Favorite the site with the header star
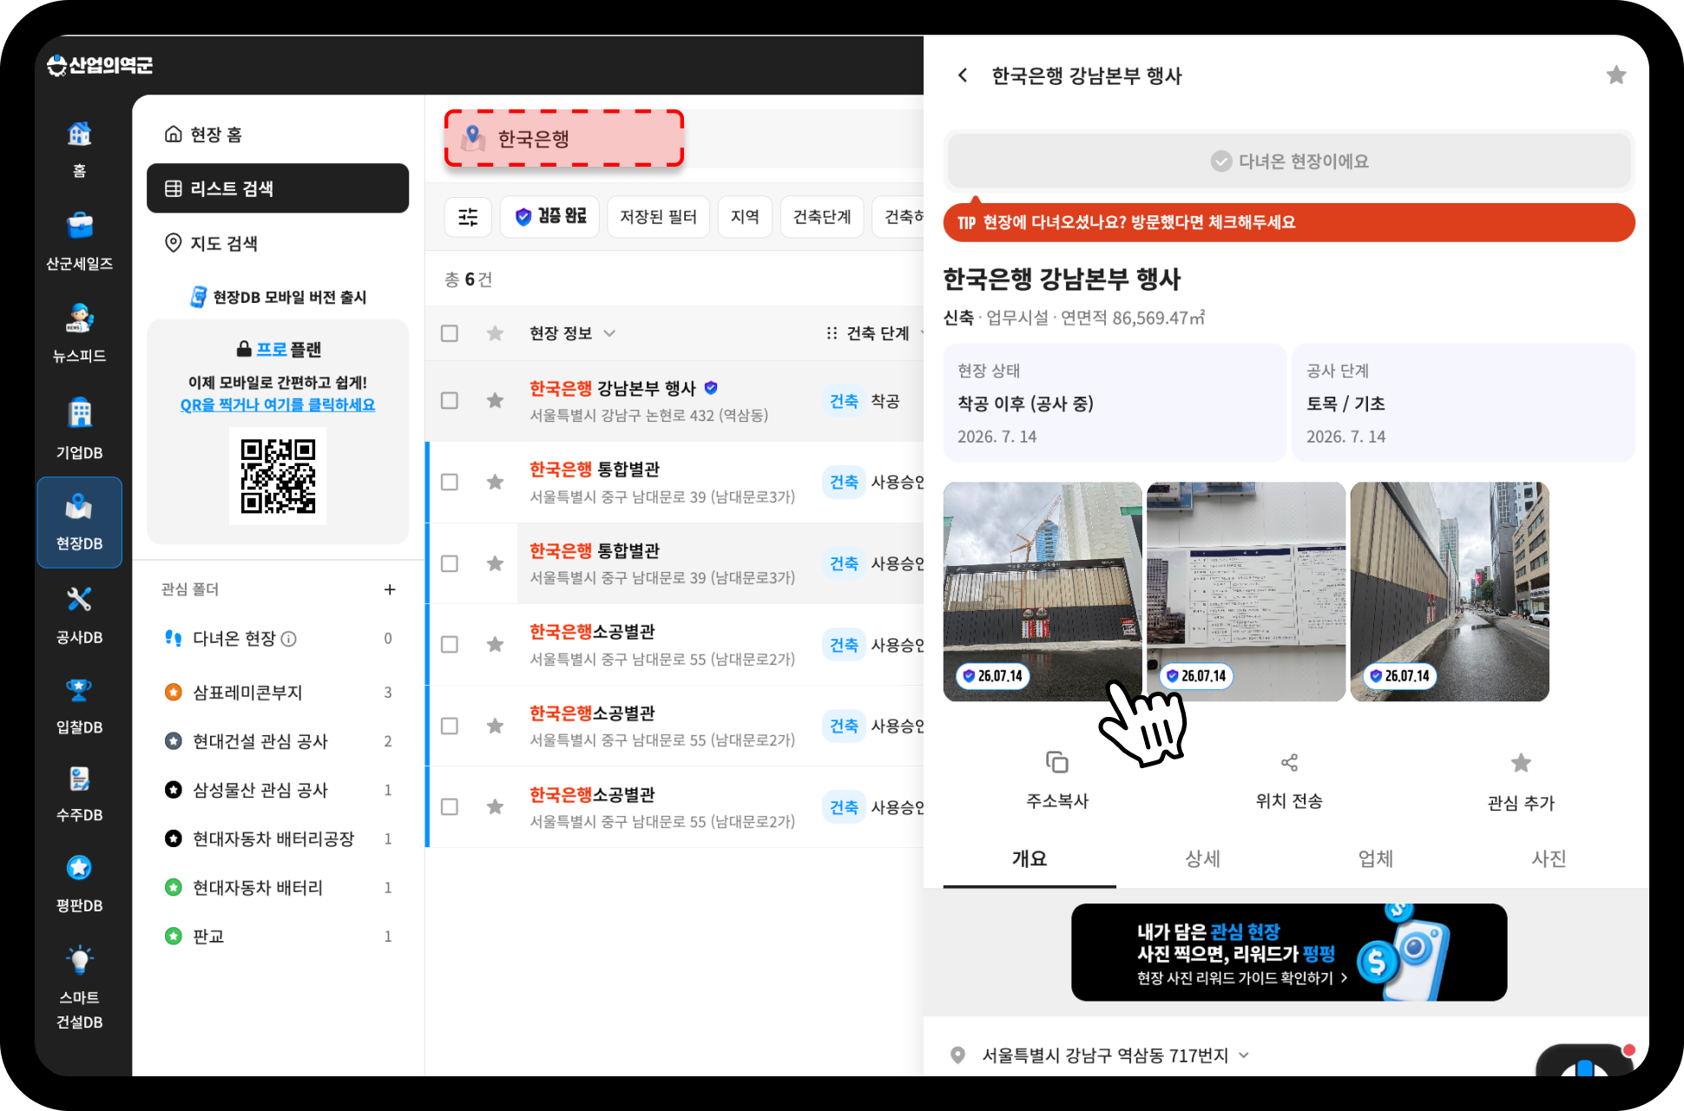This screenshot has height=1111, width=1684. click(1615, 76)
